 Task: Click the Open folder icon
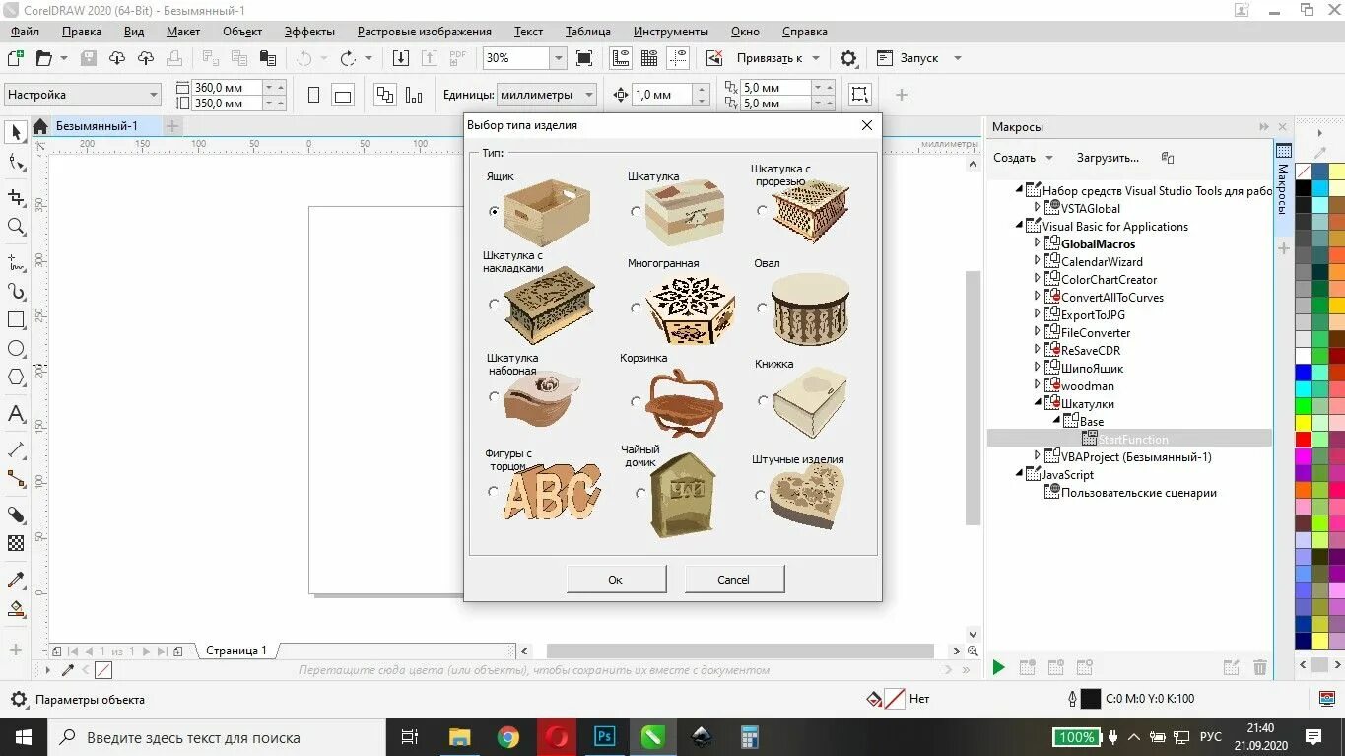click(44, 58)
